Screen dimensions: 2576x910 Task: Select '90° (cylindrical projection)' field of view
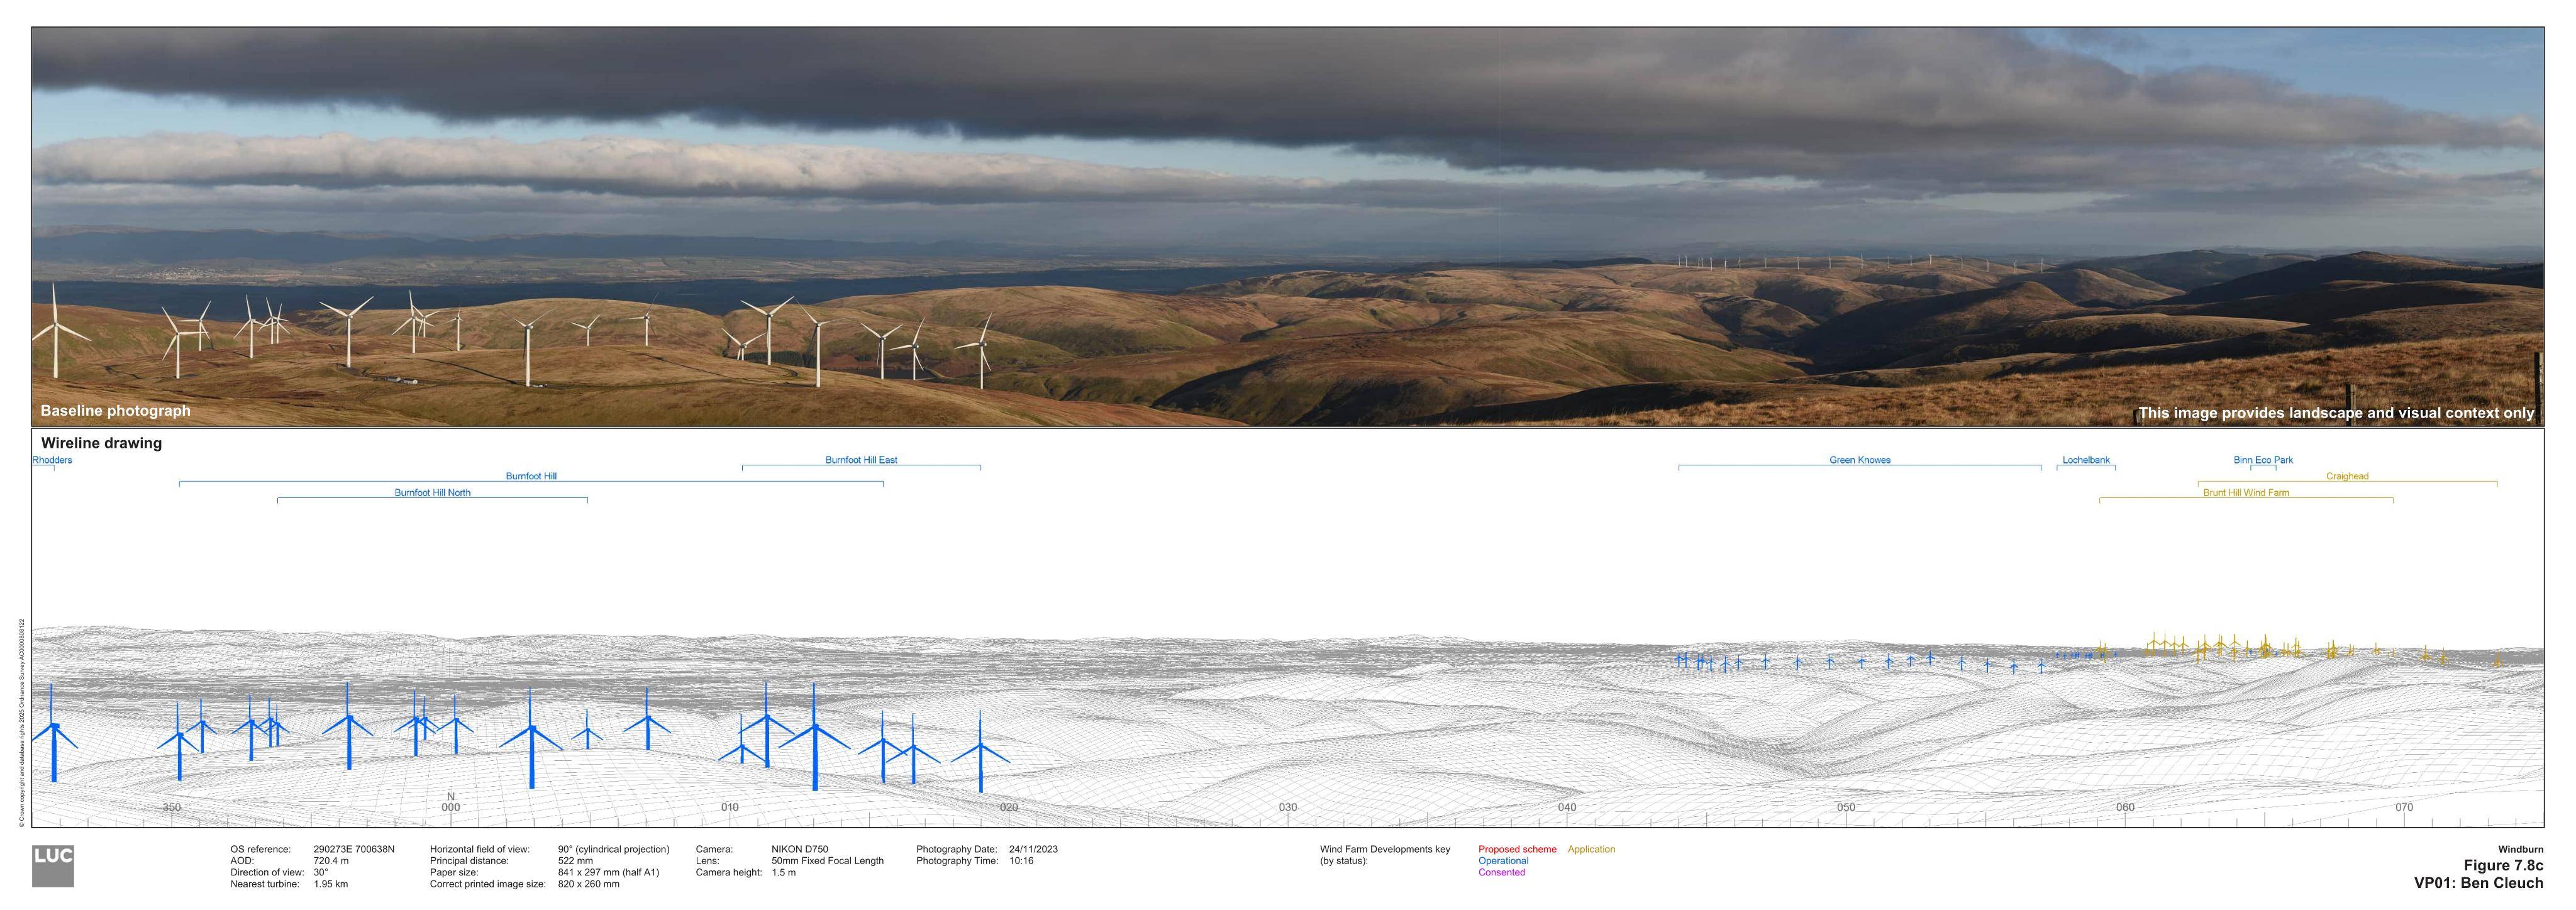click(614, 849)
